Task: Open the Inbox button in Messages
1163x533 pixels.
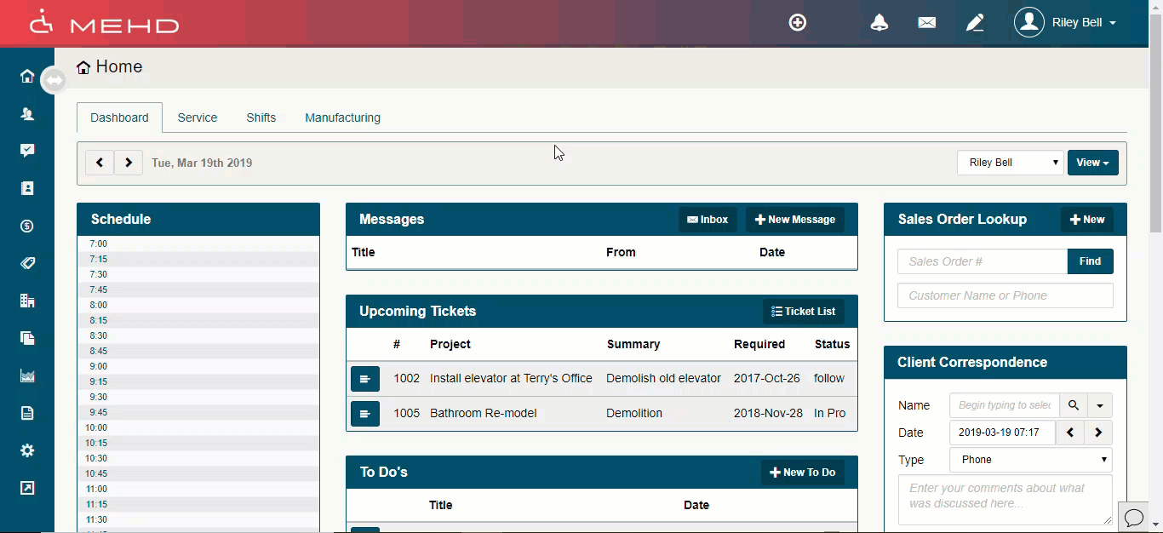Action: coord(708,220)
